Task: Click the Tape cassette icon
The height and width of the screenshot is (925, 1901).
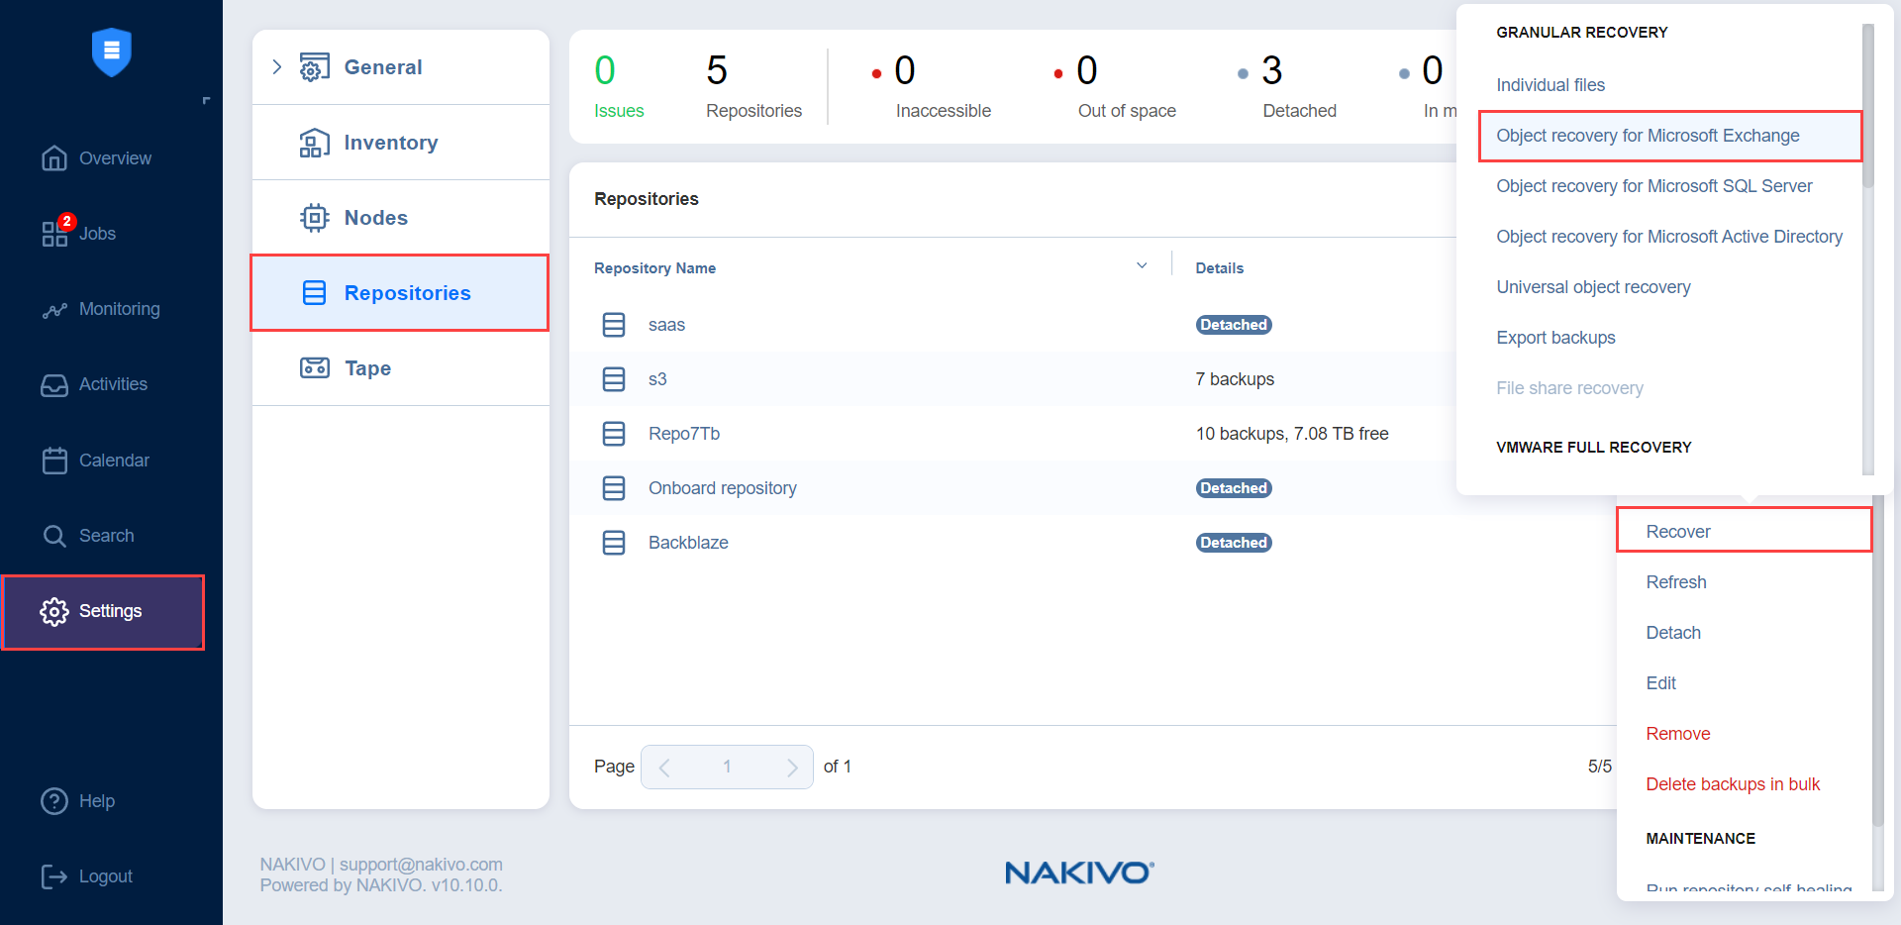Action: pos(315,368)
